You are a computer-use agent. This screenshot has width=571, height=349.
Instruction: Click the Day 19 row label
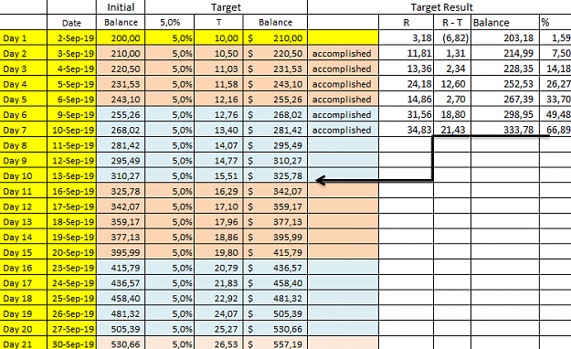click(24, 313)
